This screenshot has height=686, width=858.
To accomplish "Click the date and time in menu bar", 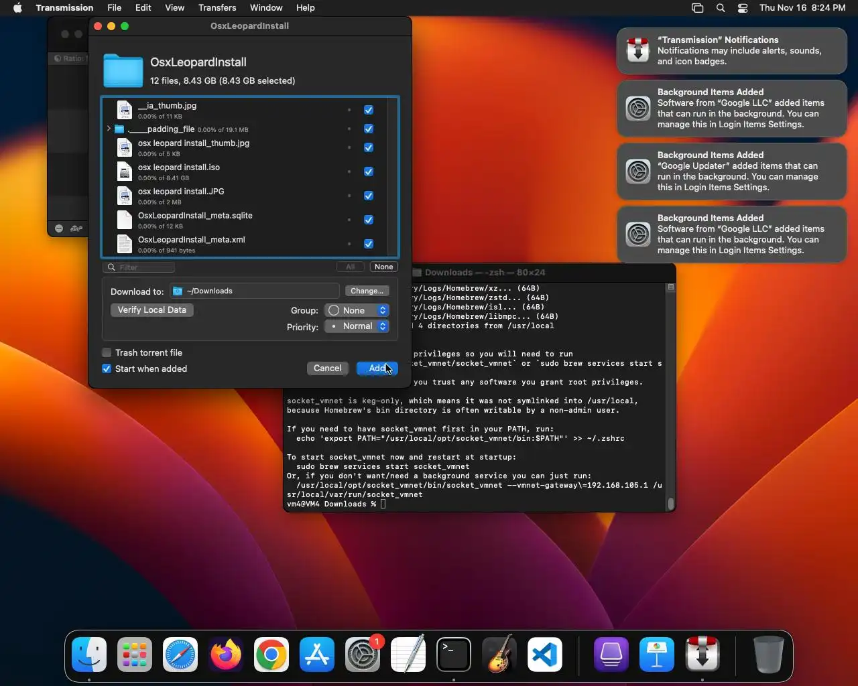I will 802,8.
